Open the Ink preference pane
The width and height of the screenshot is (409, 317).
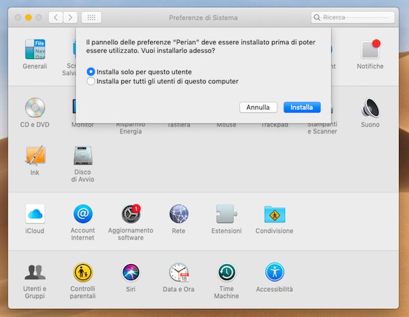point(35,155)
